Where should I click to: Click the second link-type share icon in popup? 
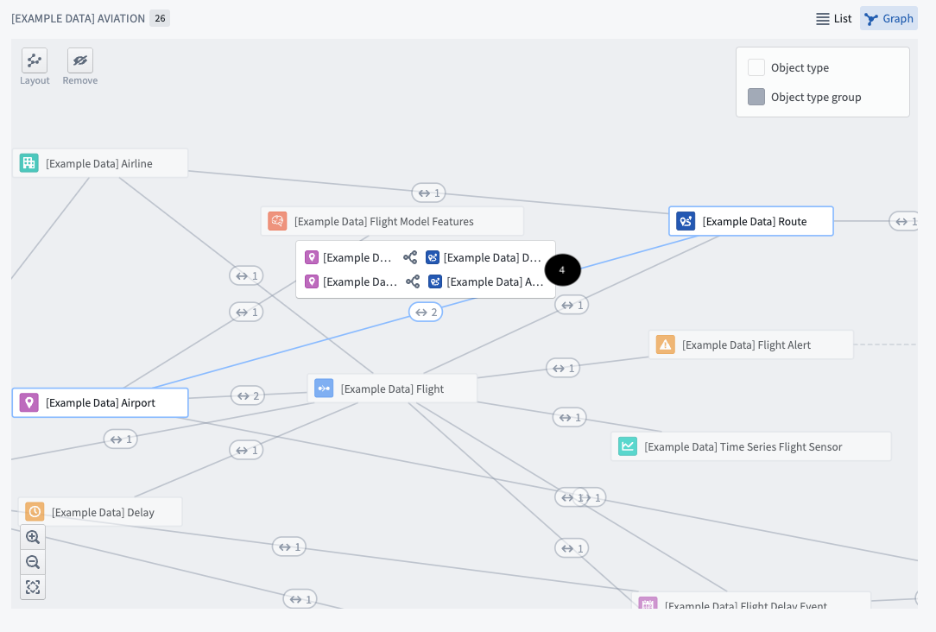pos(413,281)
